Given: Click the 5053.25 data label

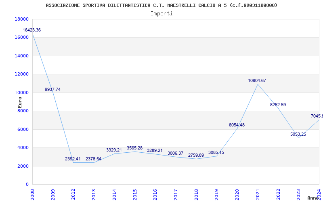Looking at the screenshot, I should [x=298, y=135].
